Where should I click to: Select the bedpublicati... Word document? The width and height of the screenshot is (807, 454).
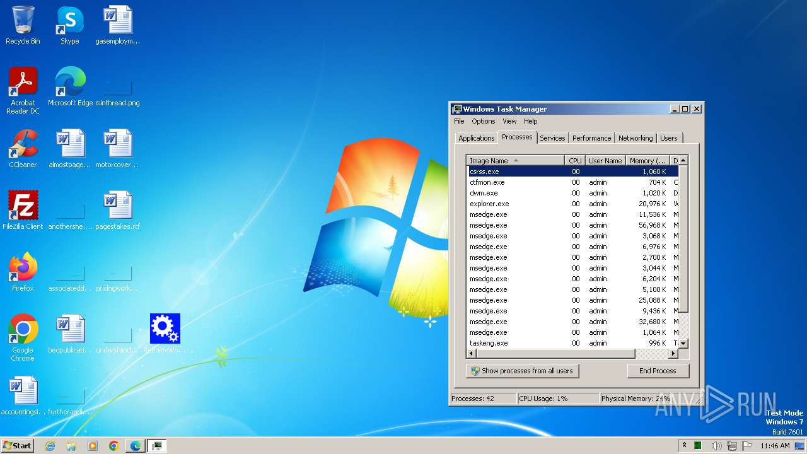(70, 334)
